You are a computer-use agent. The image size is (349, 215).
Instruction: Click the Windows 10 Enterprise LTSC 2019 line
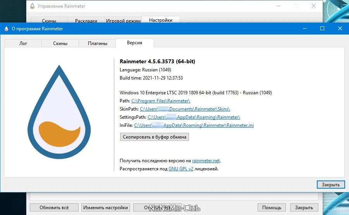click(x=196, y=92)
